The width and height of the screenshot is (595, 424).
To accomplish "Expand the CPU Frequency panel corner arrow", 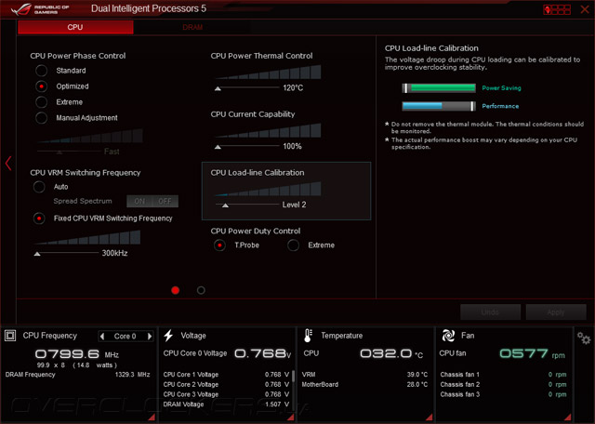I will pyautogui.click(x=152, y=417).
